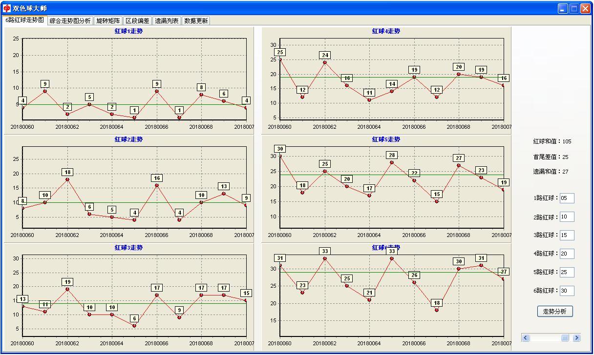
Task: Click data label 24 in 红球4走势 chart
Action: pos(325,55)
